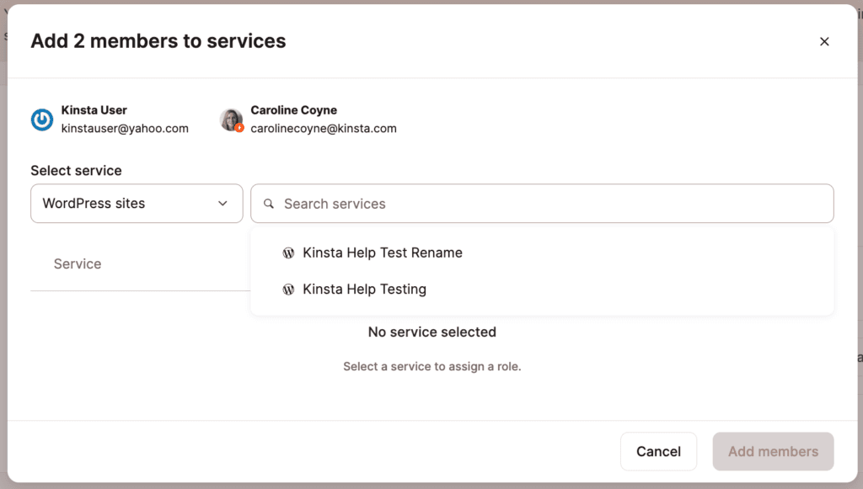Screen dimensions: 863x489
Task: Click the carolinecoyne@kinsta.com email text
Action: pos(323,129)
